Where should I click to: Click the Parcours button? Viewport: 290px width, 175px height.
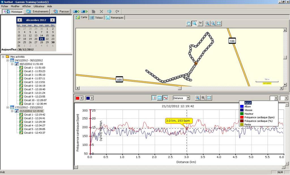tap(62, 12)
